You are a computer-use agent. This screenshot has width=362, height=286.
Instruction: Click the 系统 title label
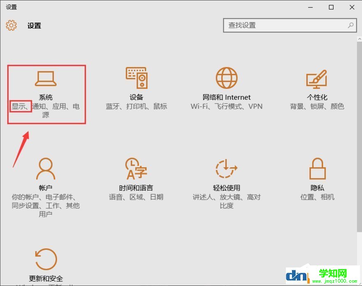point(46,97)
